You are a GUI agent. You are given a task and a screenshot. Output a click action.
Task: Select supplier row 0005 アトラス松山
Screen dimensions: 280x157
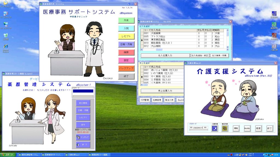coord(170,36)
